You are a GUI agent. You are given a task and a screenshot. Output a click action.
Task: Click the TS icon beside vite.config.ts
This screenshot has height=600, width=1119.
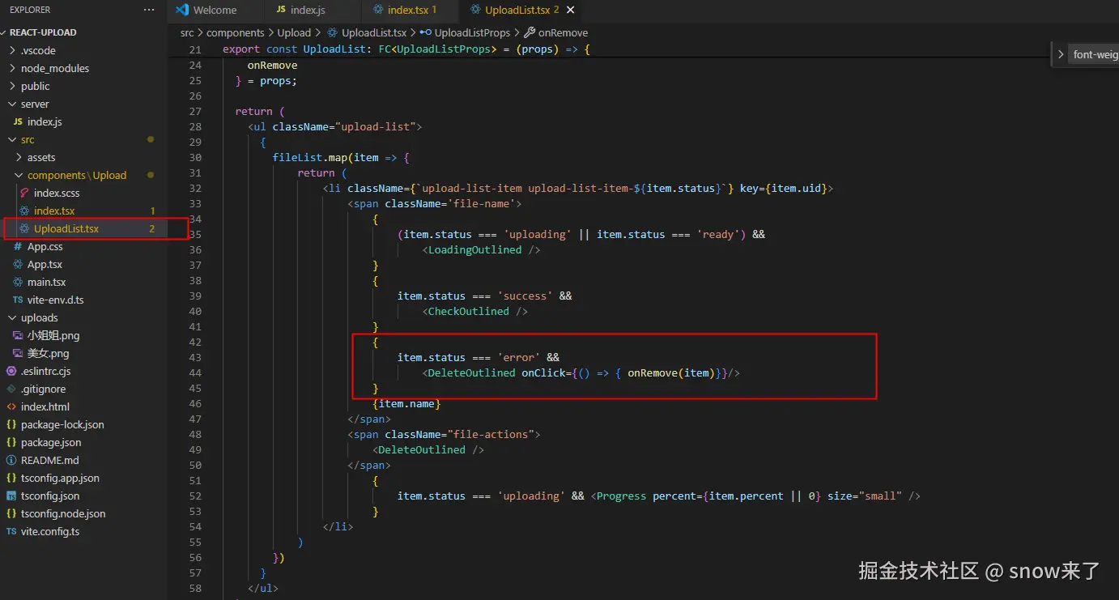click(11, 531)
